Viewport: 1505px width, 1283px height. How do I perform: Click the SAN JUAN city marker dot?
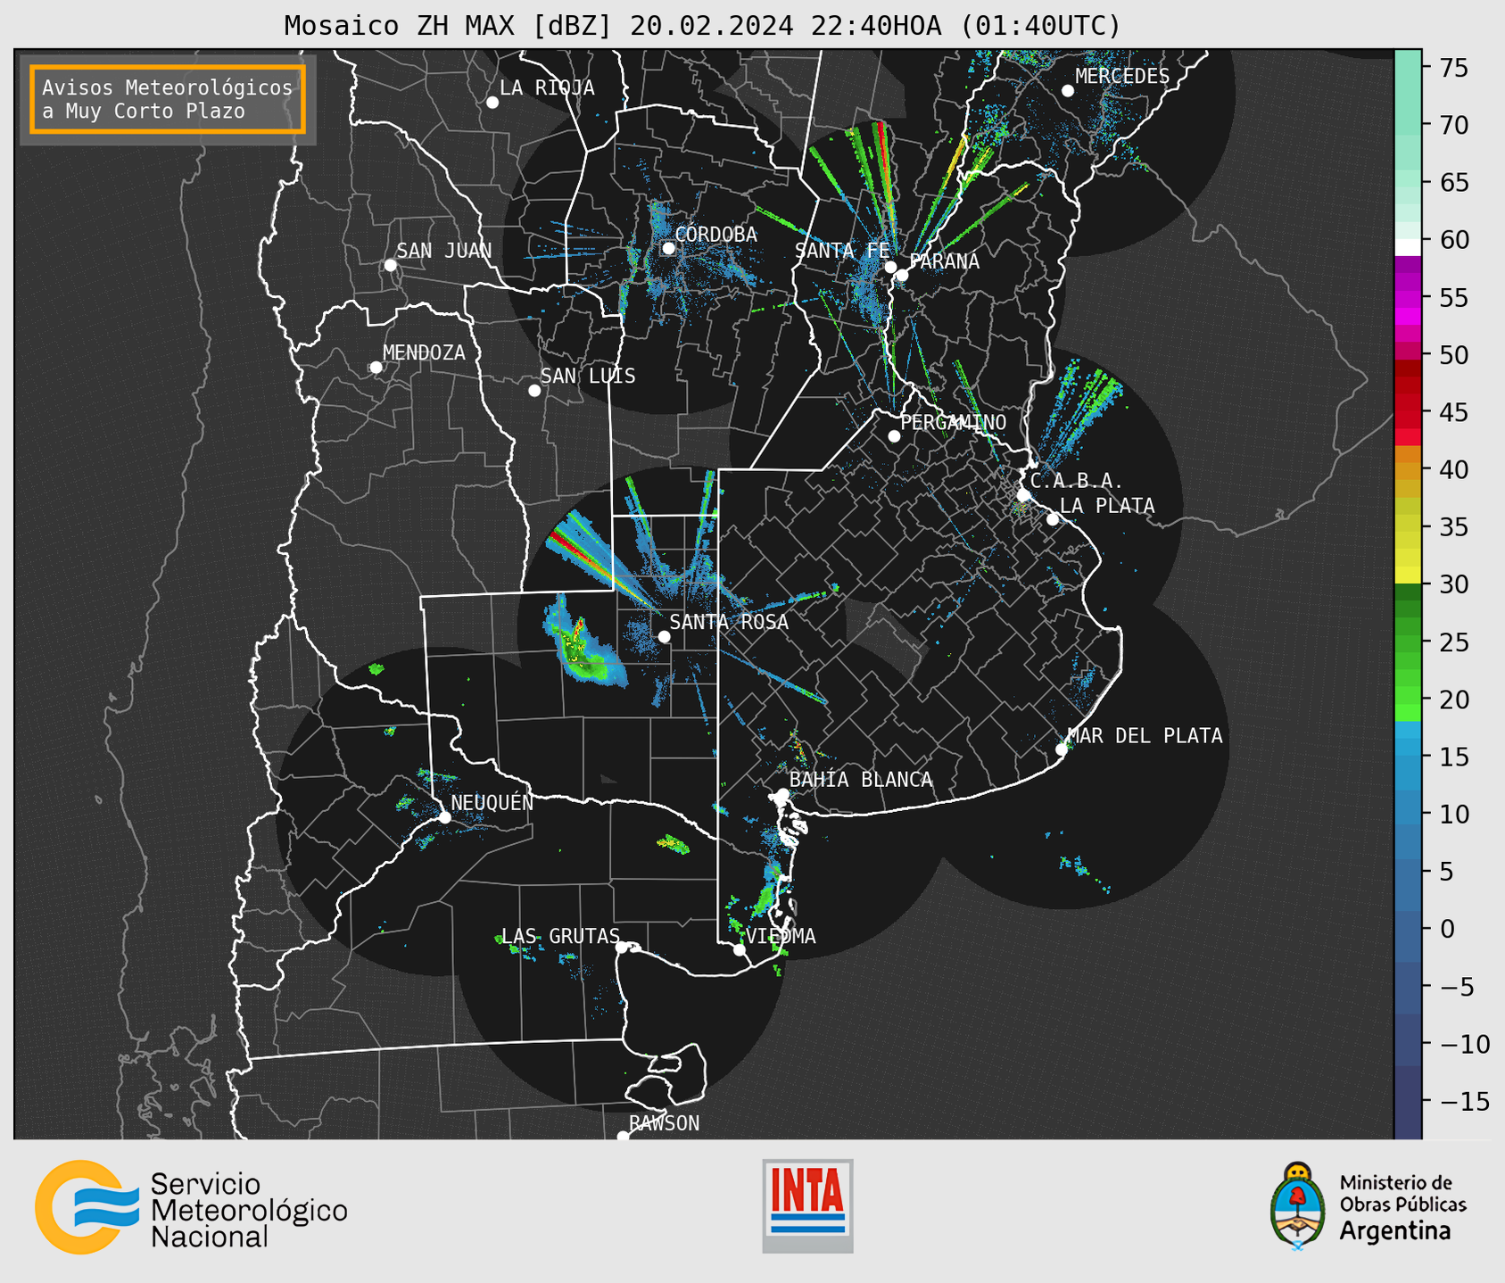390,265
